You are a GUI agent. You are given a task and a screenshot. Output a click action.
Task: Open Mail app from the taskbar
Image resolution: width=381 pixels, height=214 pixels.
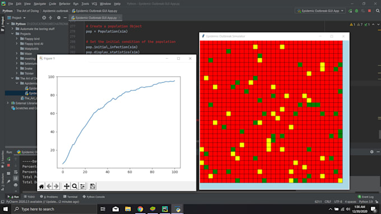click(115, 209)
